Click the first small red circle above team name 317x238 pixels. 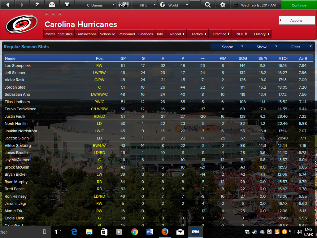pos(47,14)
